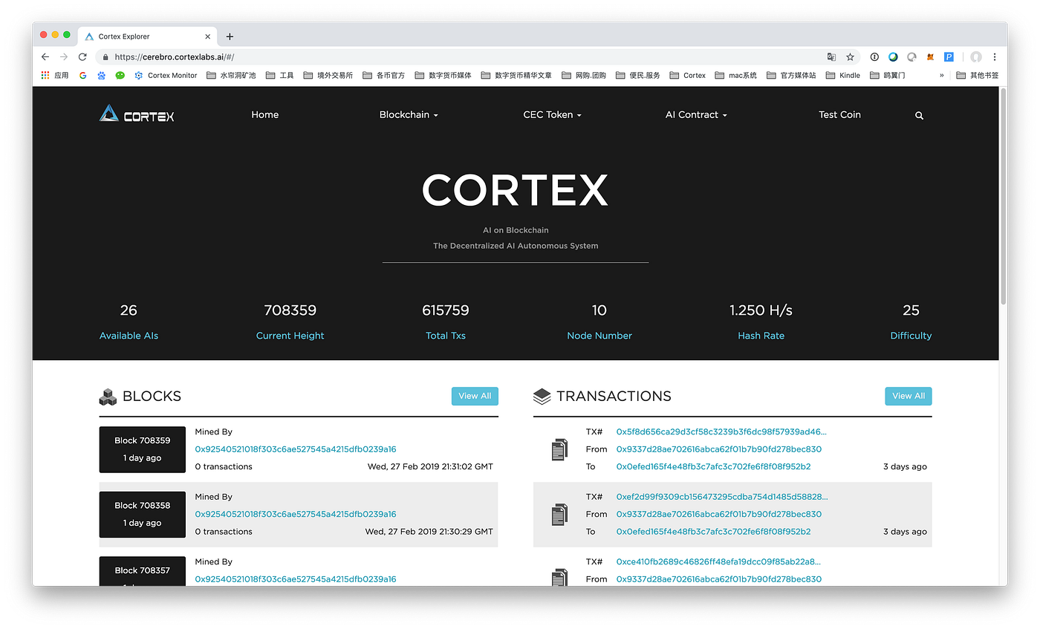
Task: Open the 数字货币媒体 bookmark folder
Action: coord(443,75)
